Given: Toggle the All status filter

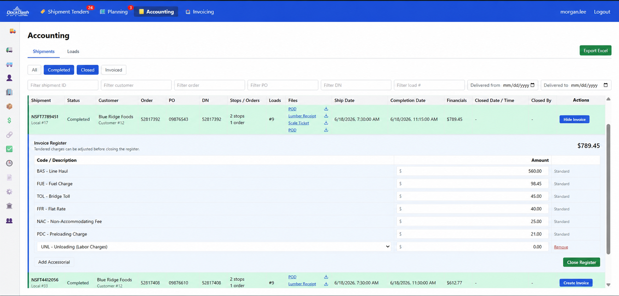Looking at the screenshot, I should [x=34, y=70].
